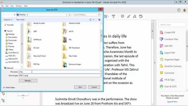Click the up one level arrow in dialog
This screenshot has width=188, height=106.
click(x=14, y=15)
